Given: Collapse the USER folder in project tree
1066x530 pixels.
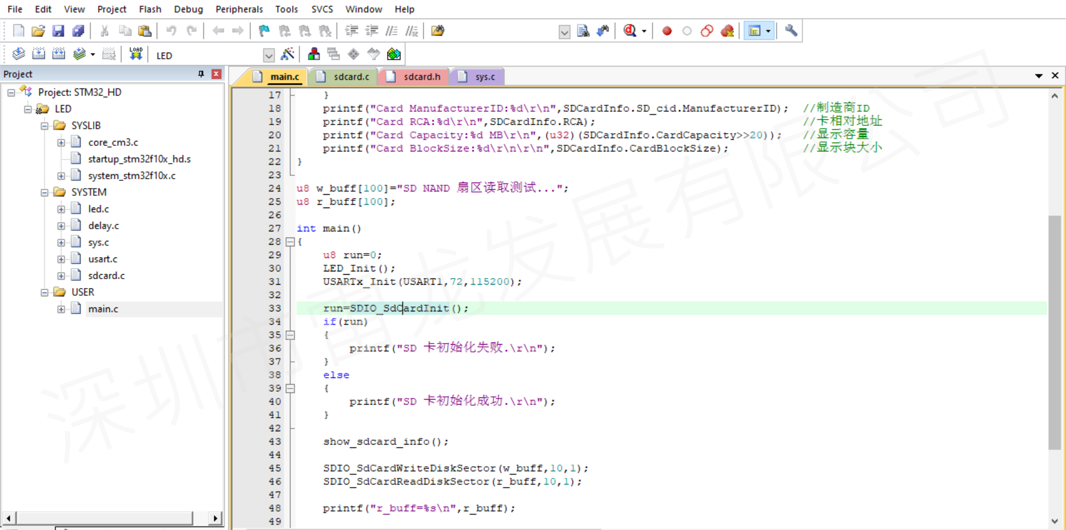Looking at the screenshot, I should click(x=44, y=292).
